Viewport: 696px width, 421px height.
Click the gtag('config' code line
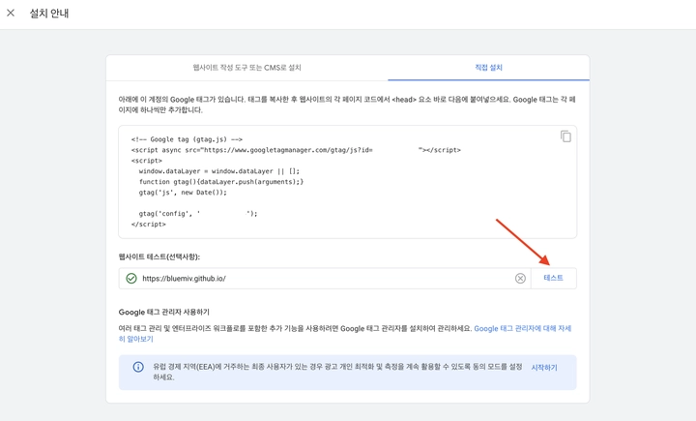(x=198, y=214)
